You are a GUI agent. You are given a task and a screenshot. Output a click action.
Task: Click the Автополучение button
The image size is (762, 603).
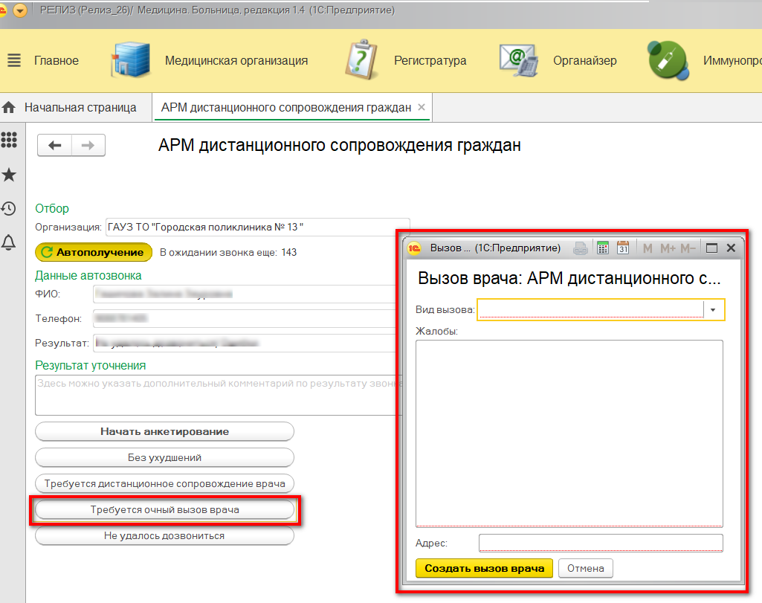93,252
